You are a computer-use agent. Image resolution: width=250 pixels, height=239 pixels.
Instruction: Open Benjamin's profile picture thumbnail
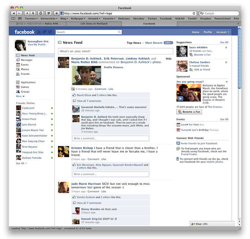click(86, 75)
